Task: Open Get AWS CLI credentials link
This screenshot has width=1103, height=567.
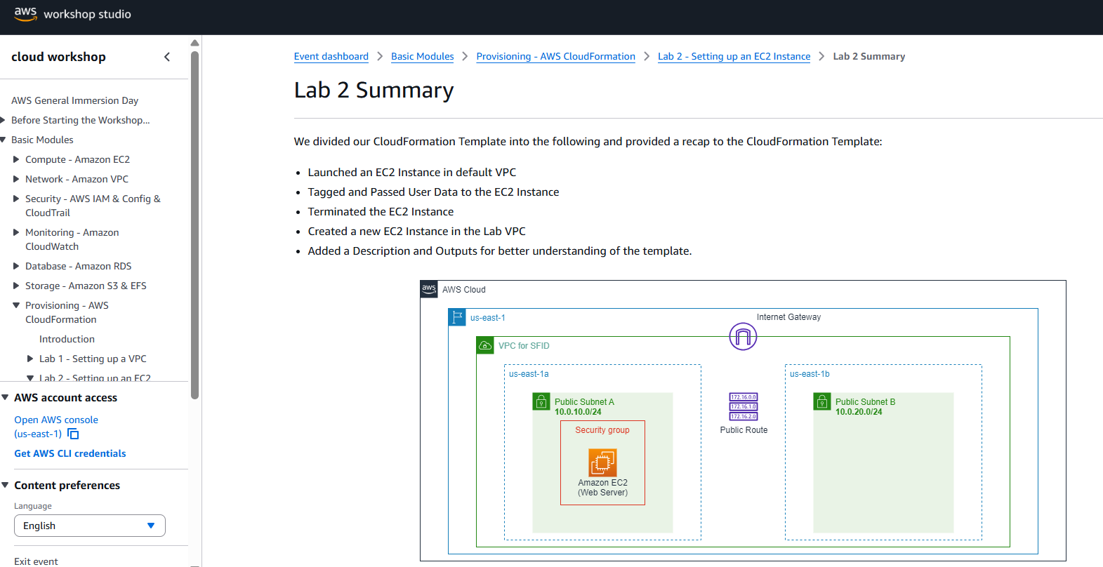Action: tap(70, 453)
